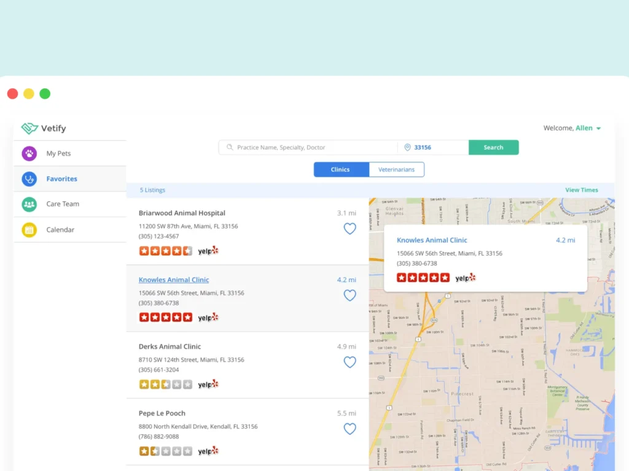Favorite Briarwood Animal Hospital with heart

tap(350, 229)
